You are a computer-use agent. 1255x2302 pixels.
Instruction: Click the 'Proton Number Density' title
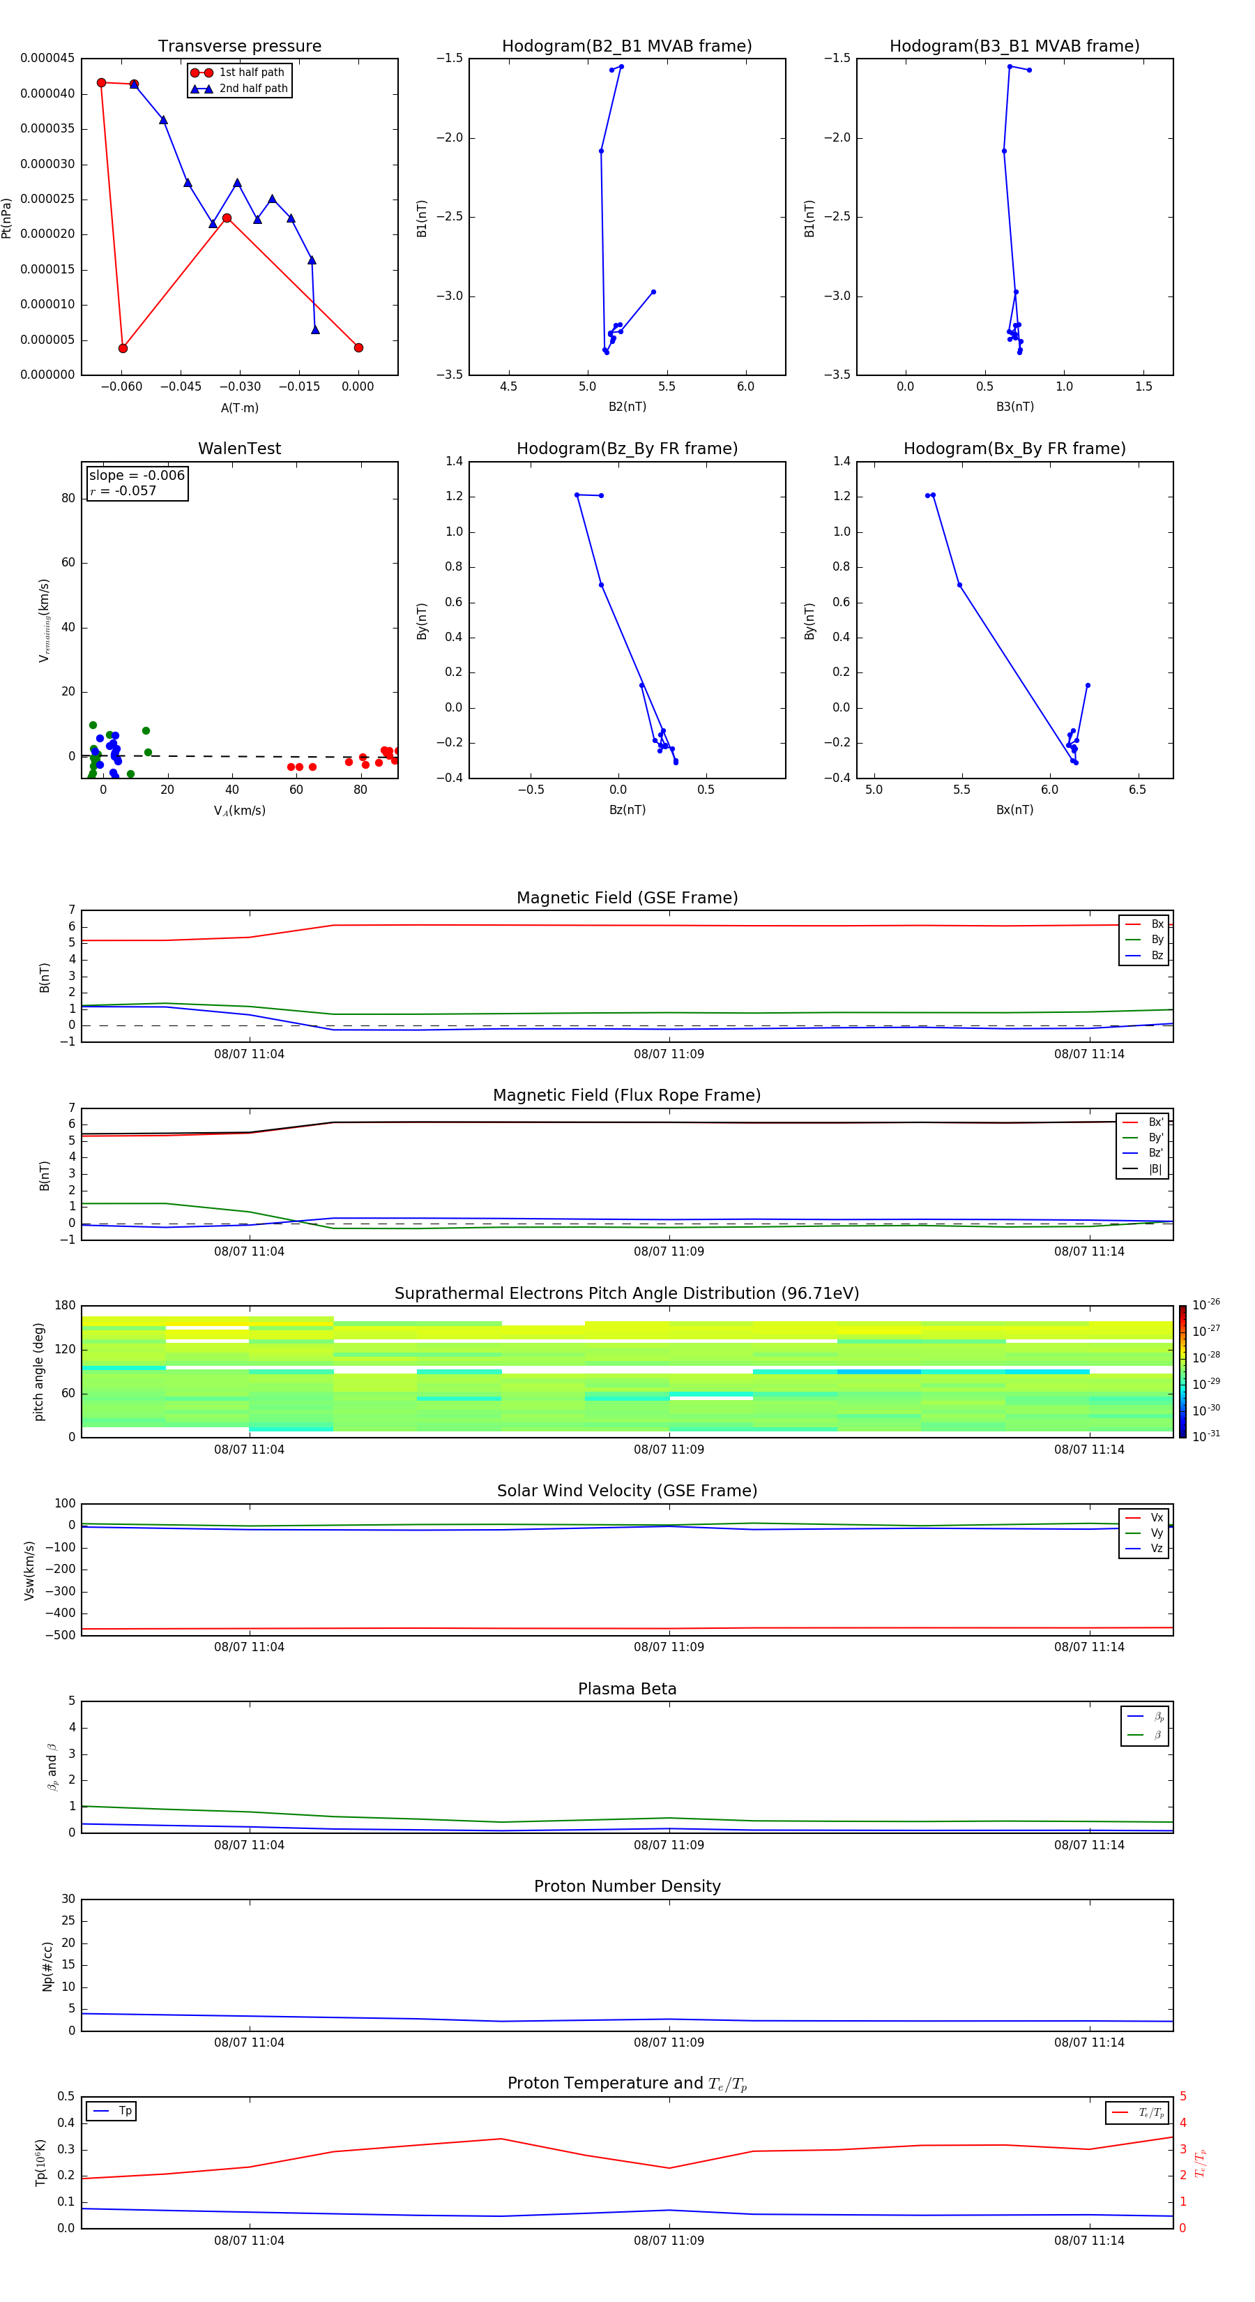pyautogui.click(x=627, y=1886)
